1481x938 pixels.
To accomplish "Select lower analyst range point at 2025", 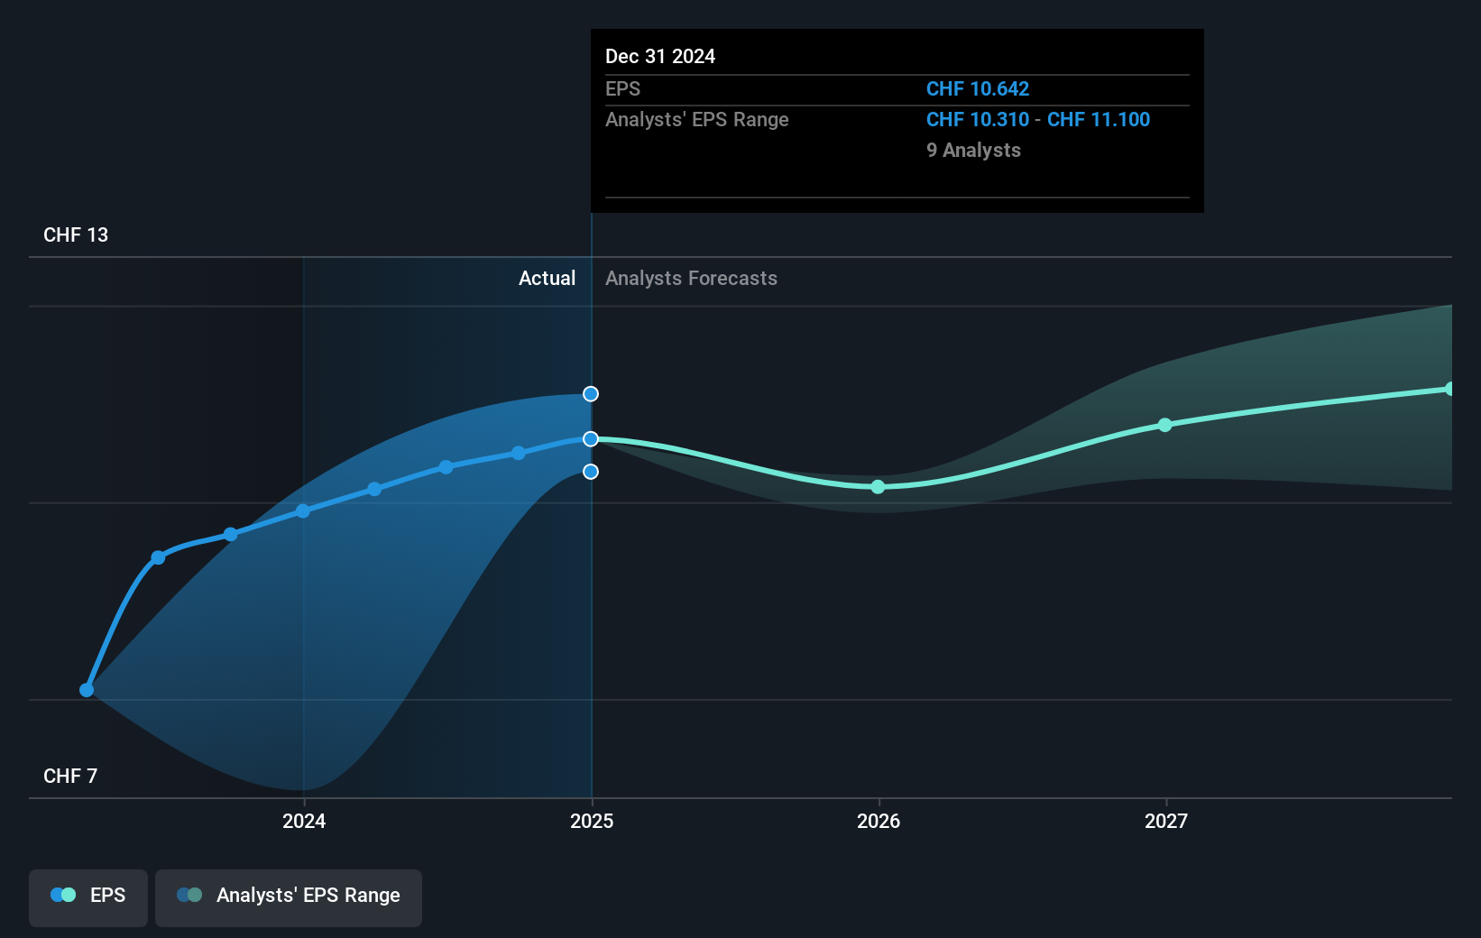I will pyautogui.click(x=591, y=472).
